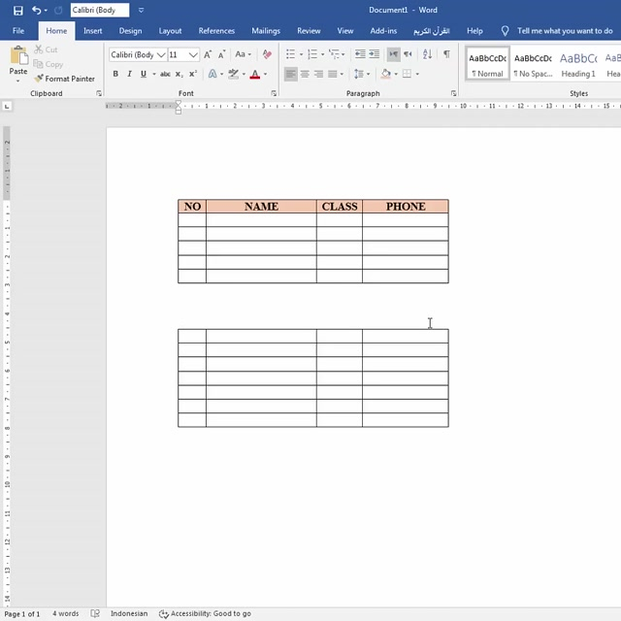The height and width of the screenshot is (621, 621).
Task: Open the font size dropdown
Action: pos(194,55)
